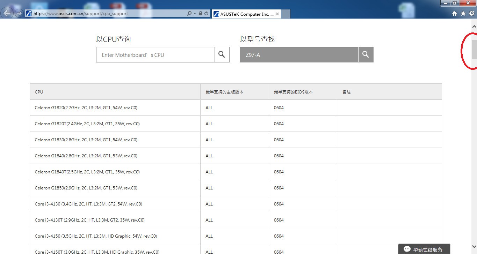Viewport: 477px width, 254px height.
Task: Click the browser Back arrow button
Action: click(x=7, y=14)
